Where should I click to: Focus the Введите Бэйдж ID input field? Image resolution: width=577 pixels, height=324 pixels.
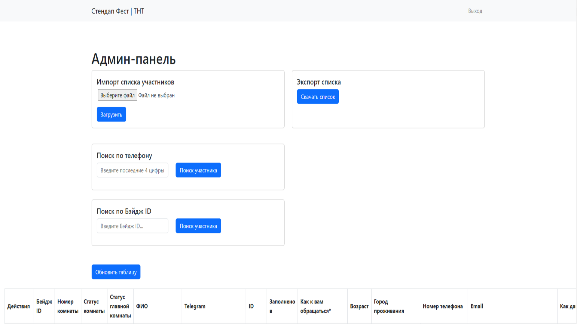pos(132,226)
